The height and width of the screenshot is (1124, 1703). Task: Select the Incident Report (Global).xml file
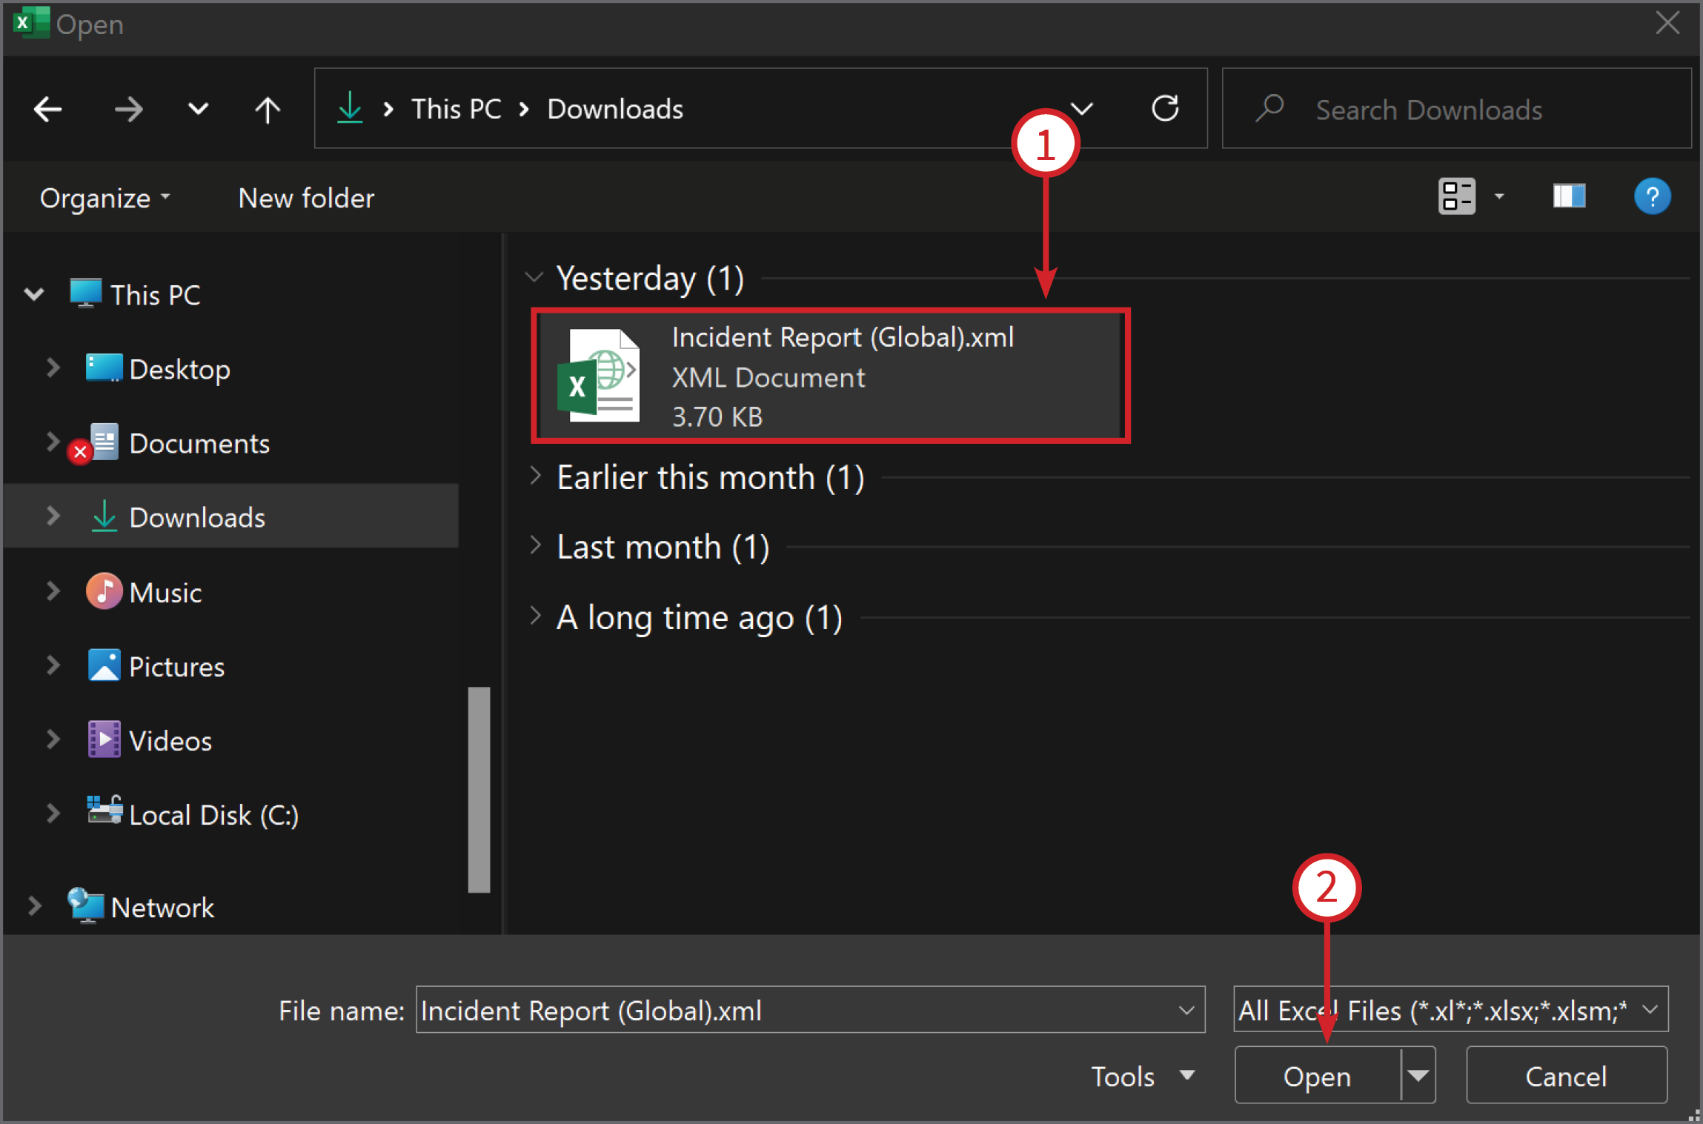[x=830, y=376]
